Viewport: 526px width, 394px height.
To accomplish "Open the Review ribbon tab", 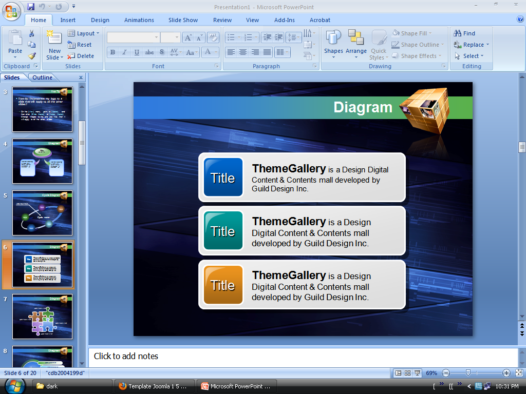I will 222,20.
